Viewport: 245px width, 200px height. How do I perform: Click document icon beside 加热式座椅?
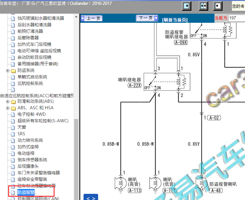[13, 147]
